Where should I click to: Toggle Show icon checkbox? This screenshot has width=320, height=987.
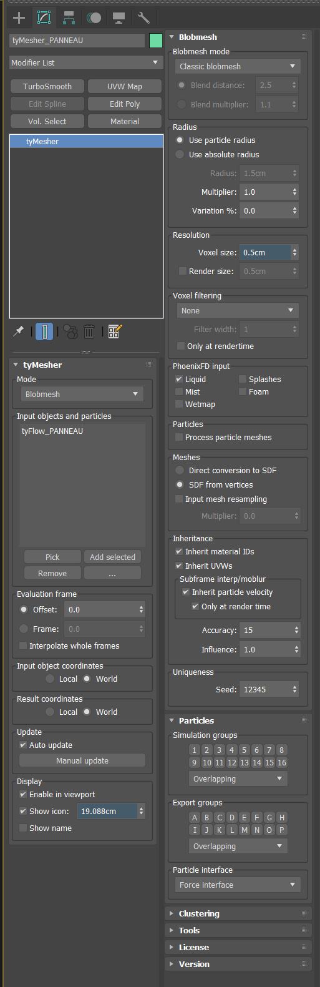click(24, 811)
